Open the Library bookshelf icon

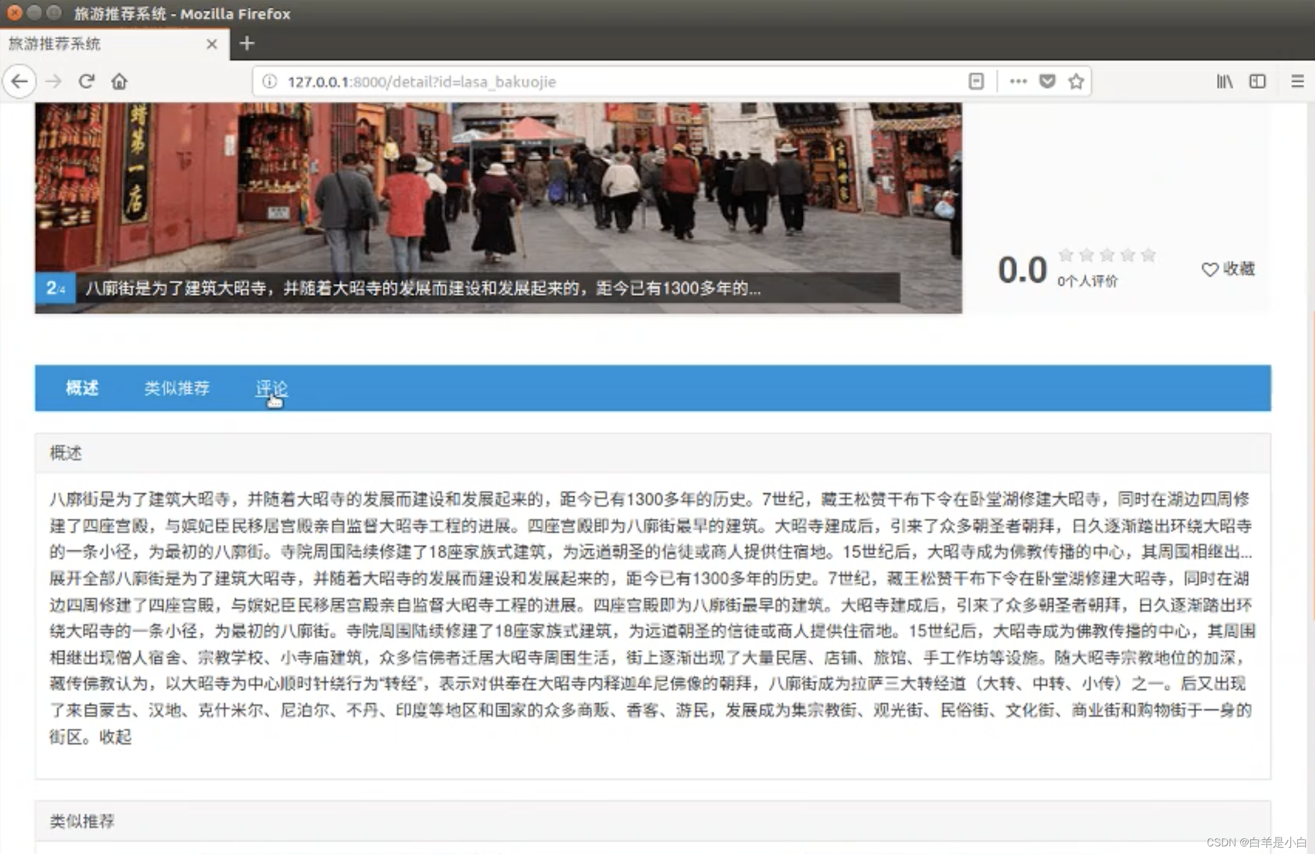click(1224, 81)
